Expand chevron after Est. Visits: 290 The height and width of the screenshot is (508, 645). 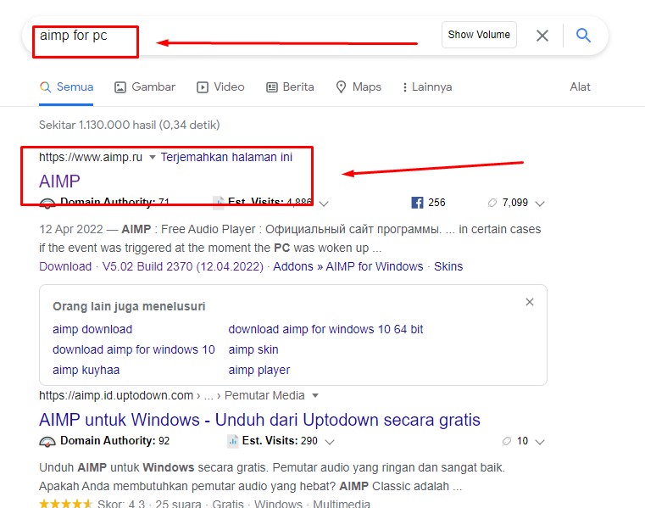coord(330,442)
